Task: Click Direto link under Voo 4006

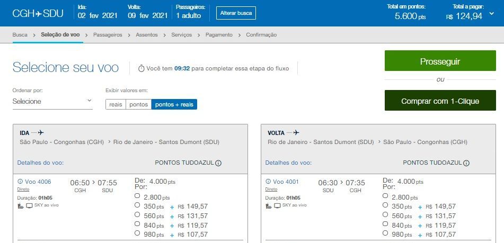Action: (23, 190)
